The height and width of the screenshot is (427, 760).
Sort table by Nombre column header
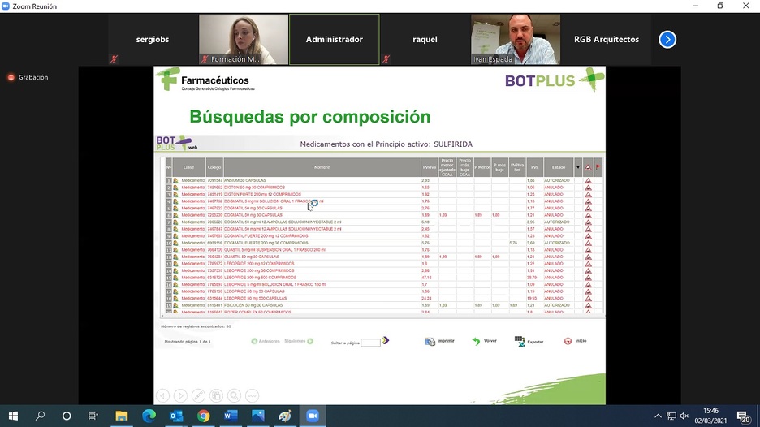(x=322, y=167)
